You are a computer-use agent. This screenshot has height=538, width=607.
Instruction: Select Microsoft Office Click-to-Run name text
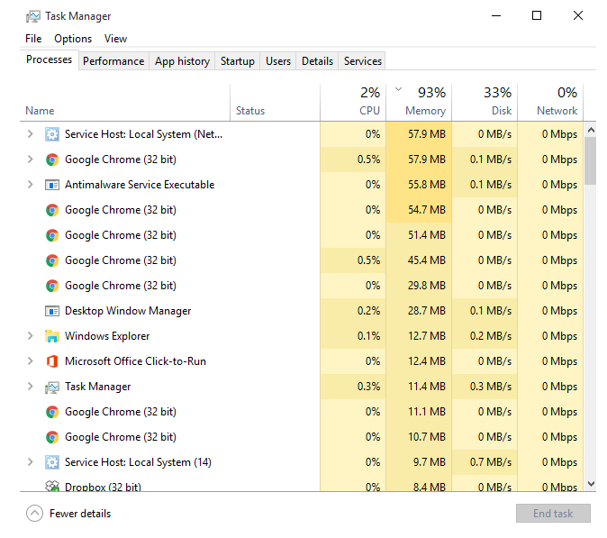point(135,361)
